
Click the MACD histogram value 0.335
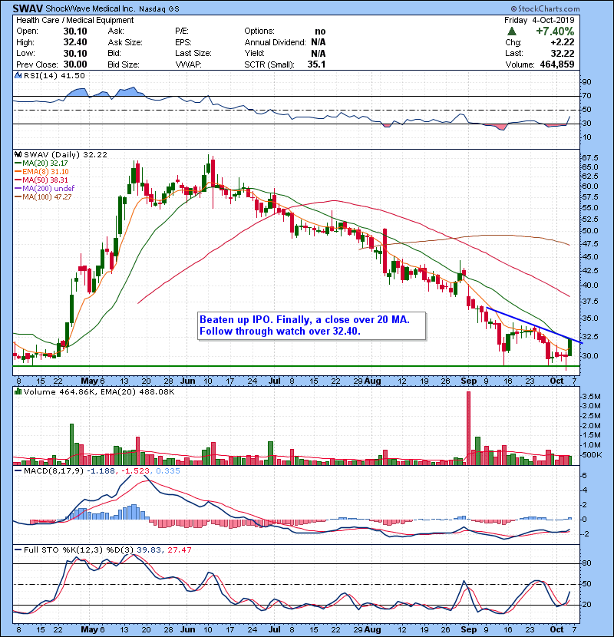click(x=168, y=471)
